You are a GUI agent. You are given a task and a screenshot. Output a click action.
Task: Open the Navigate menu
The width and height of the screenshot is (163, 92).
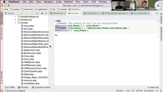click(48, 2)
